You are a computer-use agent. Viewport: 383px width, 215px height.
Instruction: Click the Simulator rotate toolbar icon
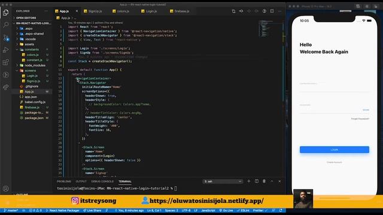(376, 7)
